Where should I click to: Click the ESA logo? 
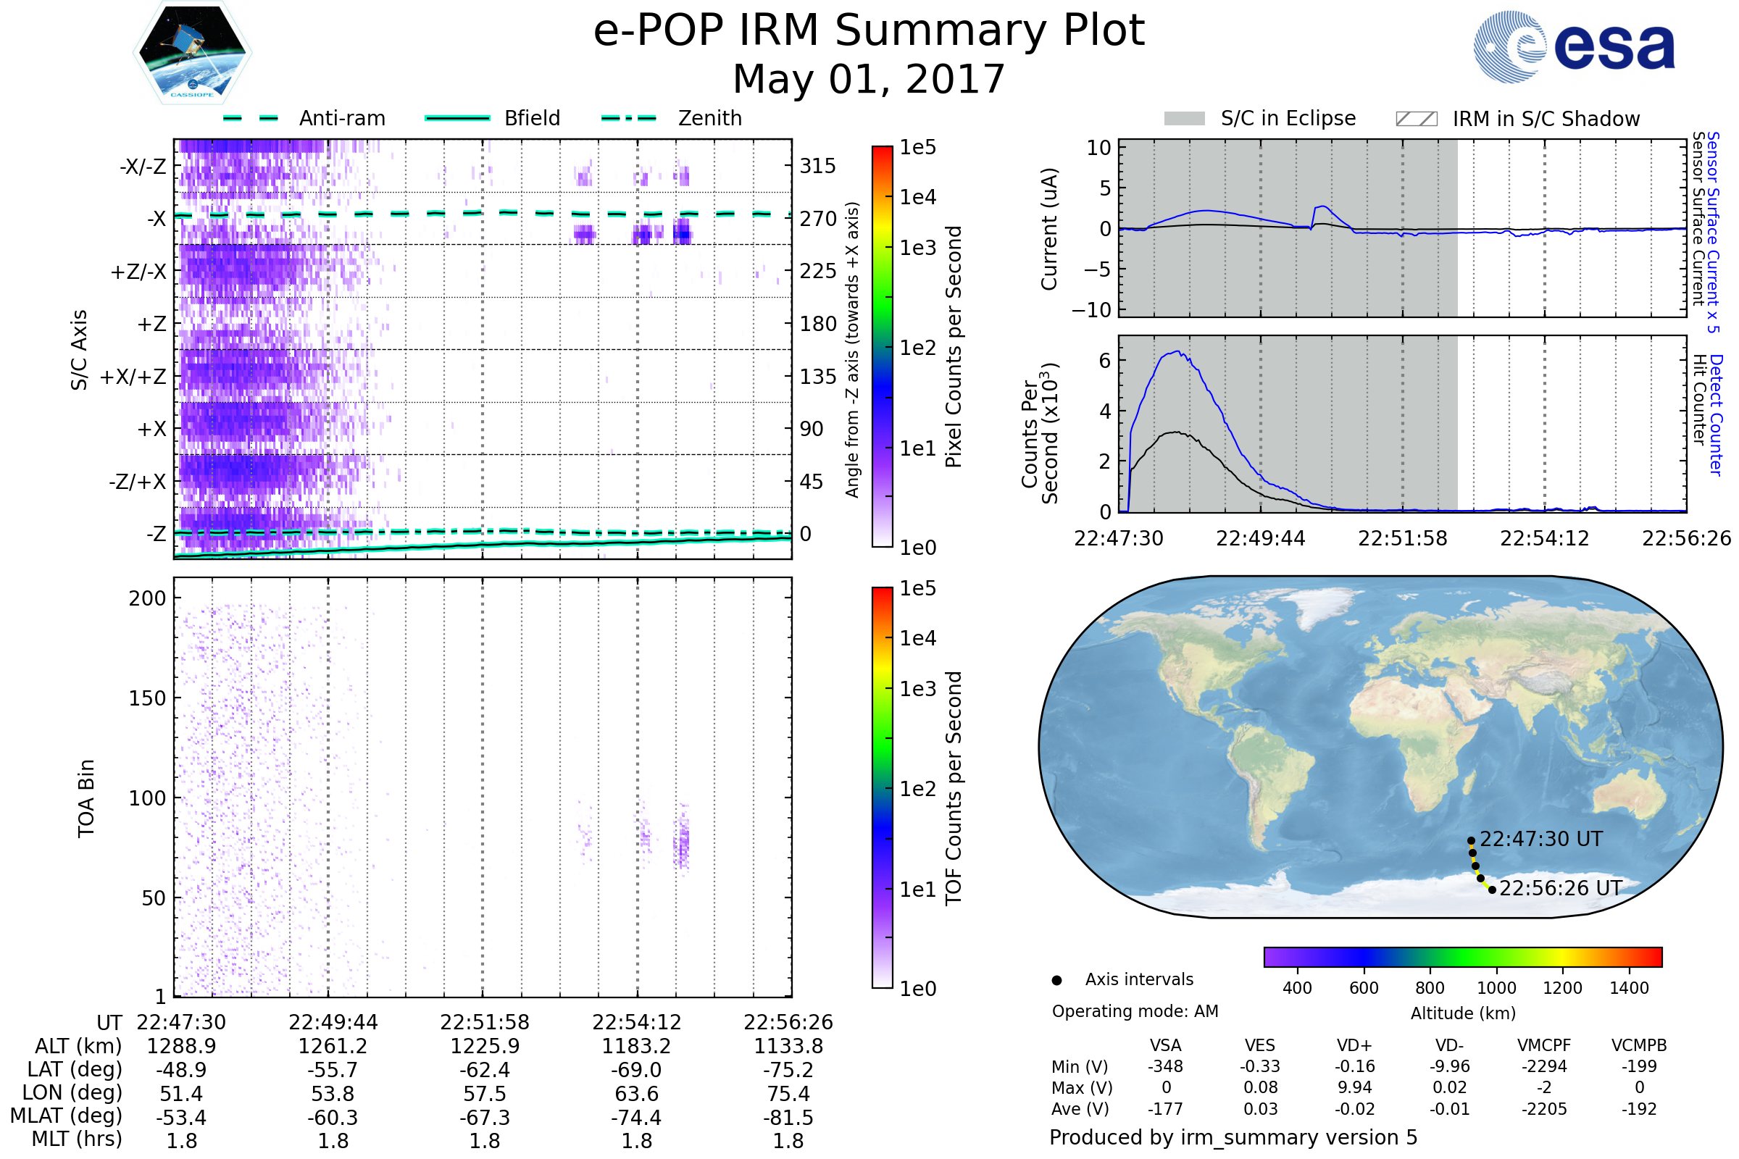[x=1573, y=47]
